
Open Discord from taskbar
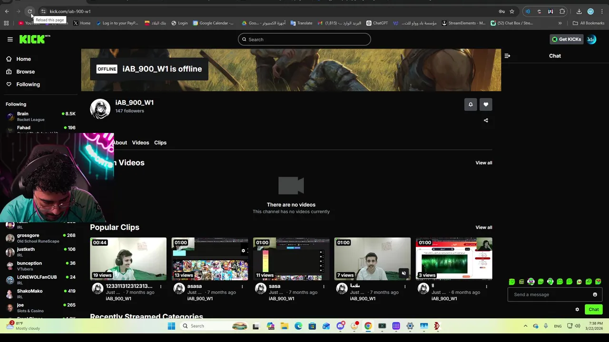pos(340,326)
